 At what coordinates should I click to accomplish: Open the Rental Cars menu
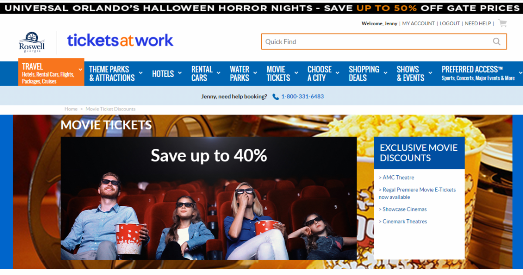pyautogui.click(x=202, y=74)
